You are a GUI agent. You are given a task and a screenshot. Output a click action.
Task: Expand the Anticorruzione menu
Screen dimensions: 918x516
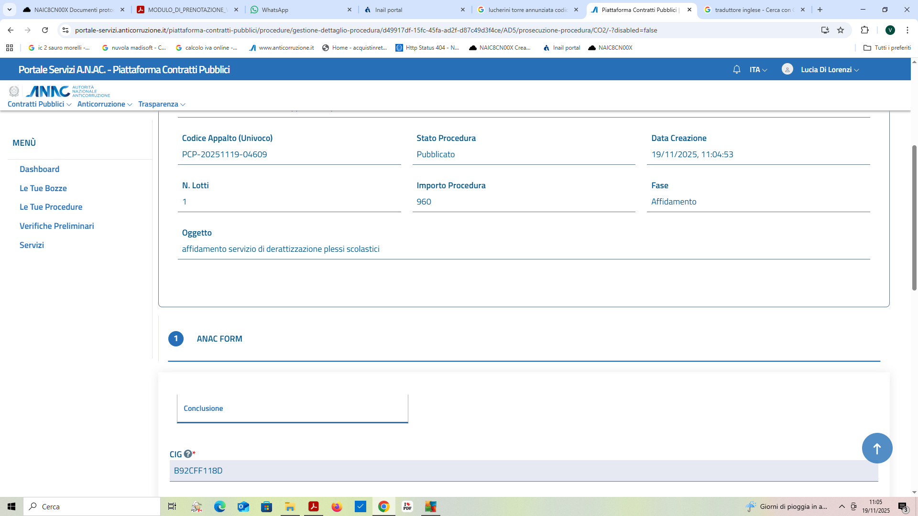pos(104,104)
